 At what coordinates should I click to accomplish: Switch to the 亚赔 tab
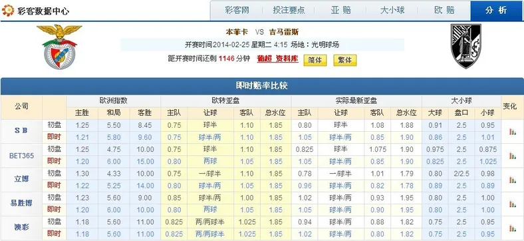pos(341,11)
